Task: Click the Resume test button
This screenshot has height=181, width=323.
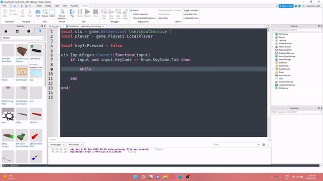Action: pos(87,12)
